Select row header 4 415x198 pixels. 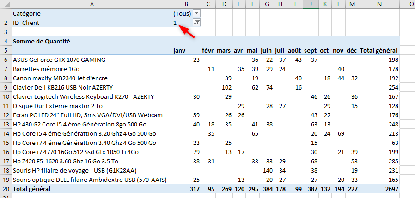[6, 41]
